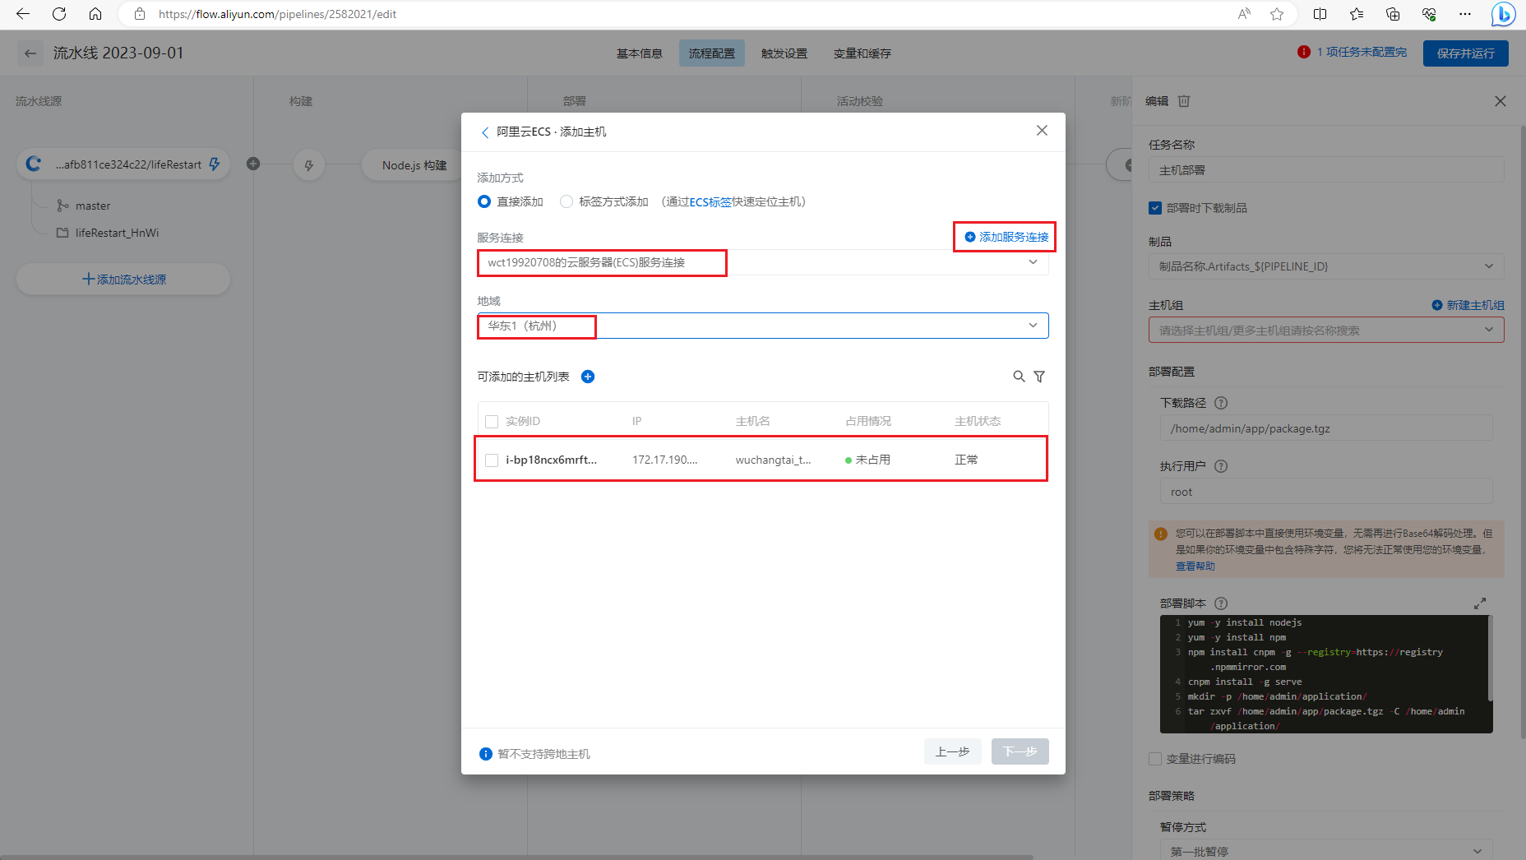Delete task with trash icon in 编辑 panel
Screen dimensions: 1526x860
point(1184,101)
